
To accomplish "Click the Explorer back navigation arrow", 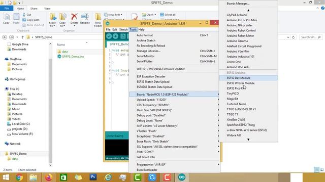I will (5, 37).
